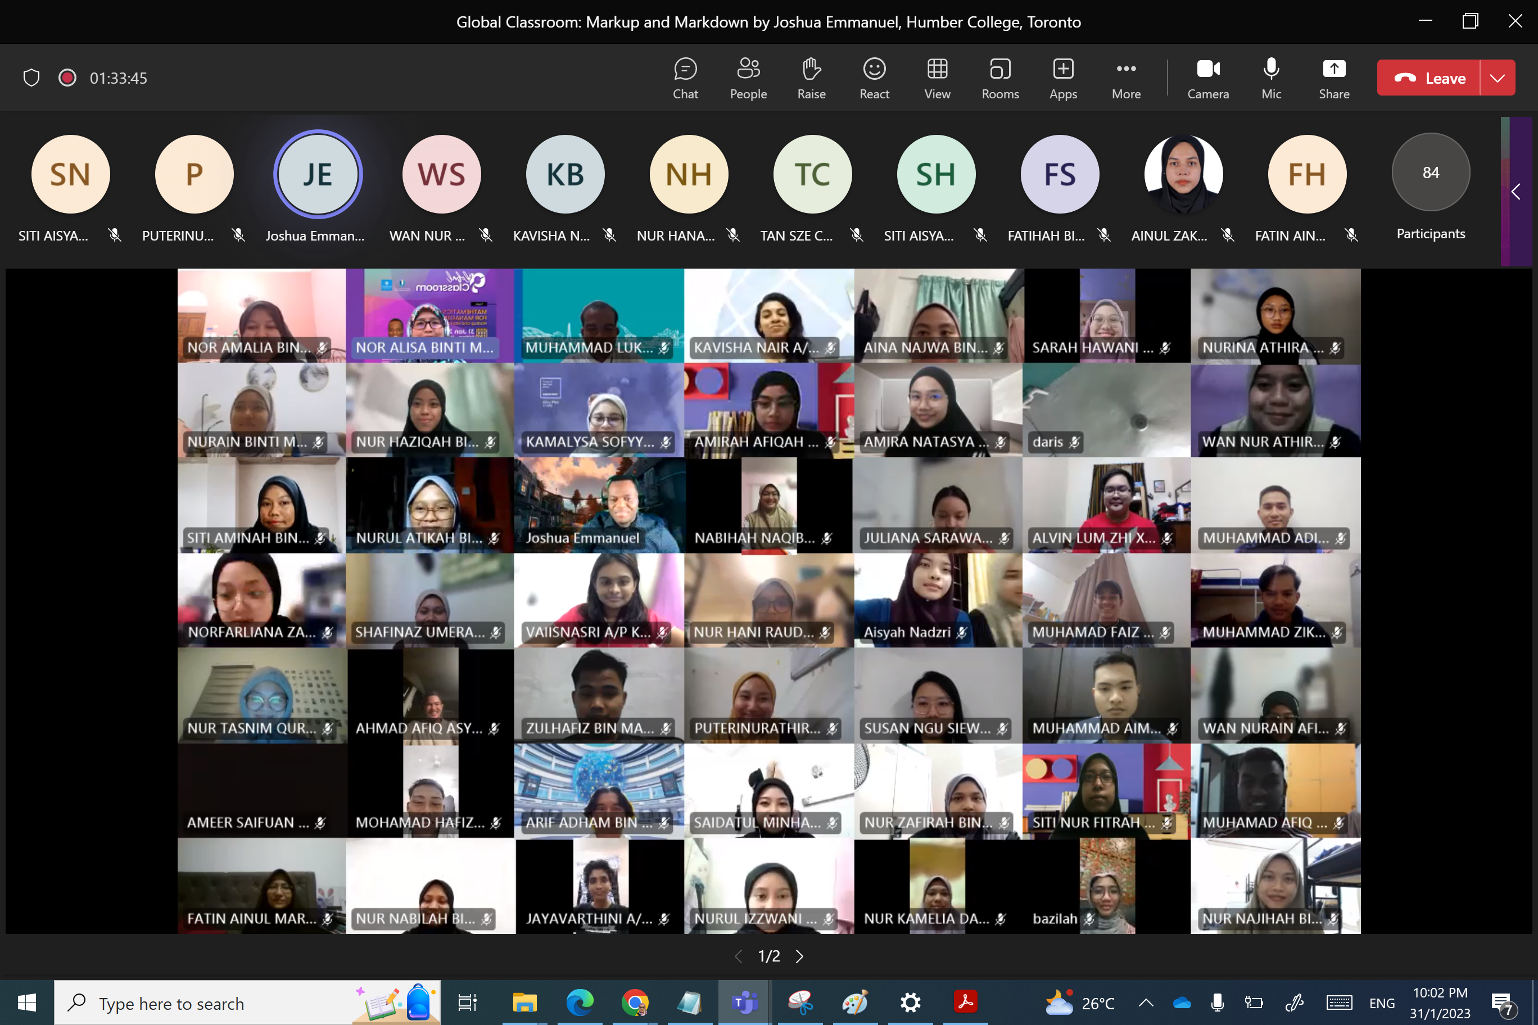Screen dimensions: 1538x1025
Task: Go to the next gallery page
Action: (x=799, y=956)
